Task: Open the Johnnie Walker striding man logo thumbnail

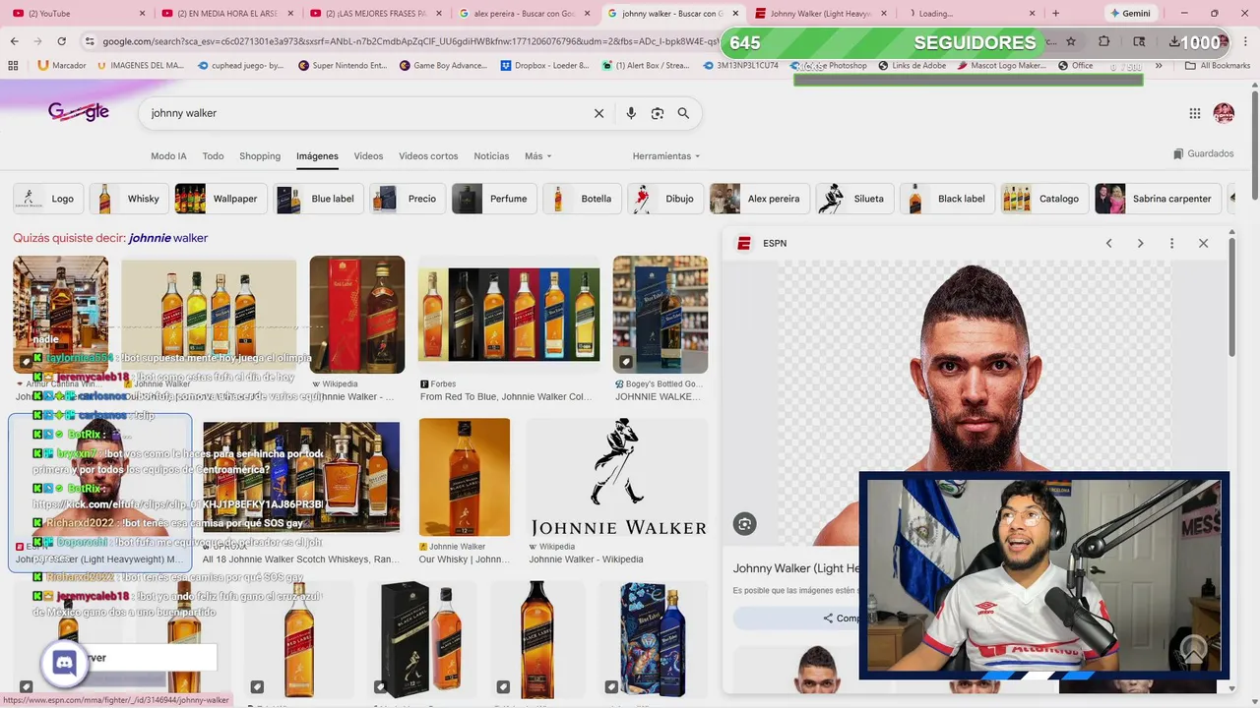Action: [618, 477]
